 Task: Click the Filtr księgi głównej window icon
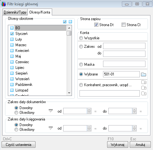(x=3, y=4)
